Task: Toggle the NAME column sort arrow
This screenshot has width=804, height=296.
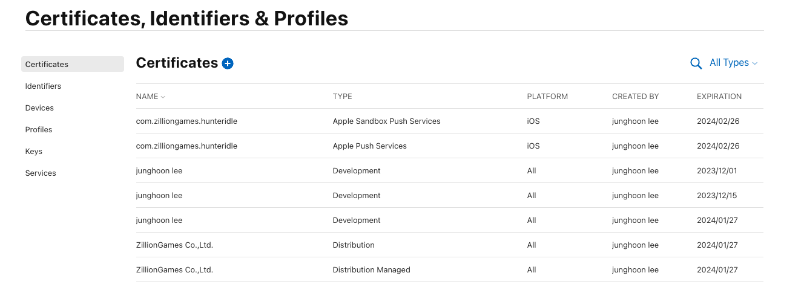Action: click(163, 97)
